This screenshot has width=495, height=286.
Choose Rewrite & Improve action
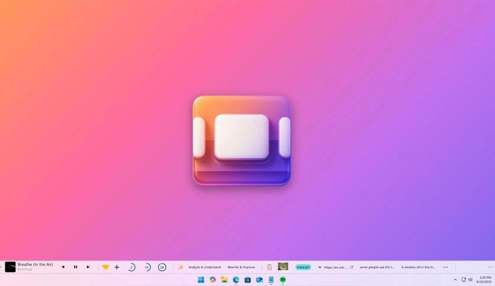(x=241, y=267)
